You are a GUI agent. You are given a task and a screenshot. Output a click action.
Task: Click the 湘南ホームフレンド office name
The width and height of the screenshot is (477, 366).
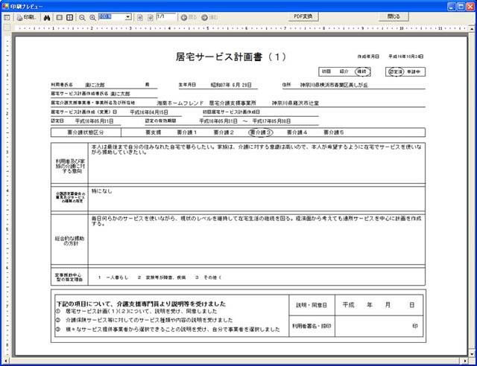pos(180,103)
